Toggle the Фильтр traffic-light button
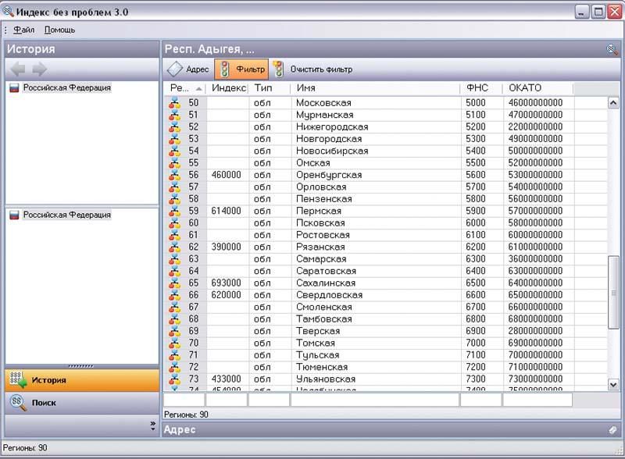This screenshot has width=625, height=459. (241, 69)
